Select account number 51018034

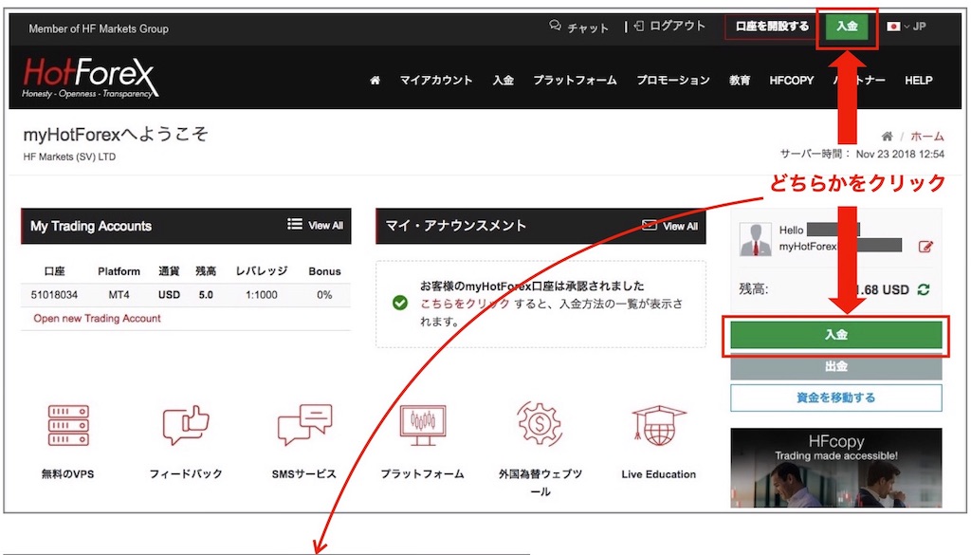point(54,295)
